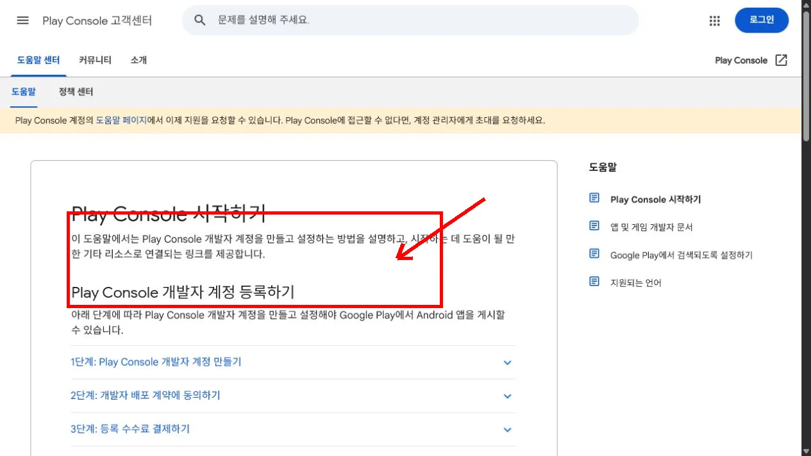The height and width of the screenshot is (456, 811).
Task: Click the page vertical scrollbar thumb
Action: [806, 76]
